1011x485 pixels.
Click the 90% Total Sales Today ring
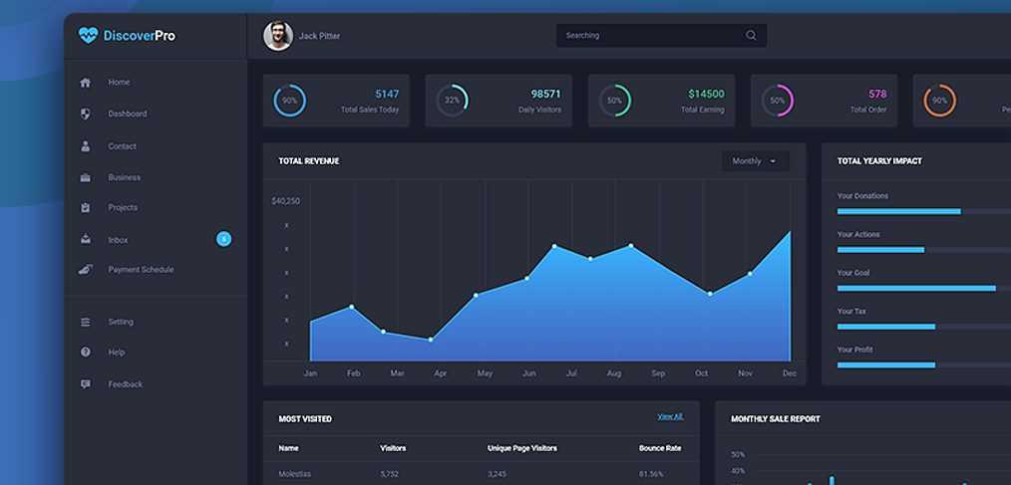289,101
